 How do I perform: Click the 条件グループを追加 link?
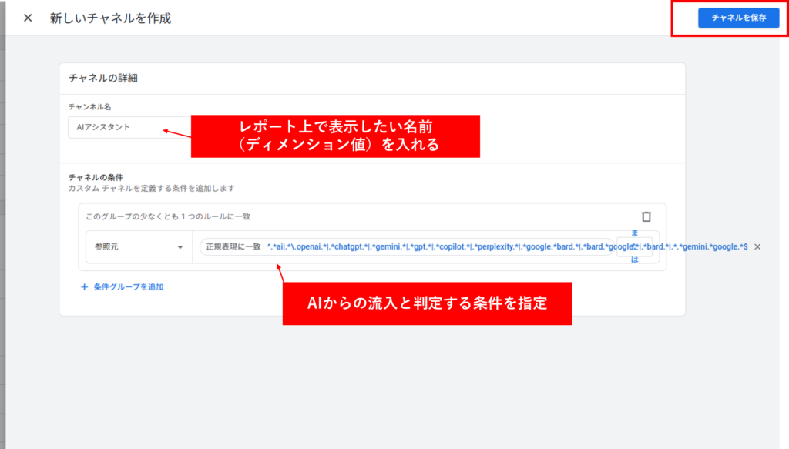point(128,286)
